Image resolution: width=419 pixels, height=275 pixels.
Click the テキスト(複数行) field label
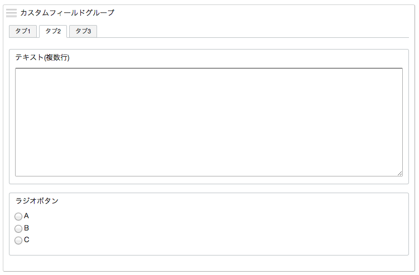pos(42,57)
